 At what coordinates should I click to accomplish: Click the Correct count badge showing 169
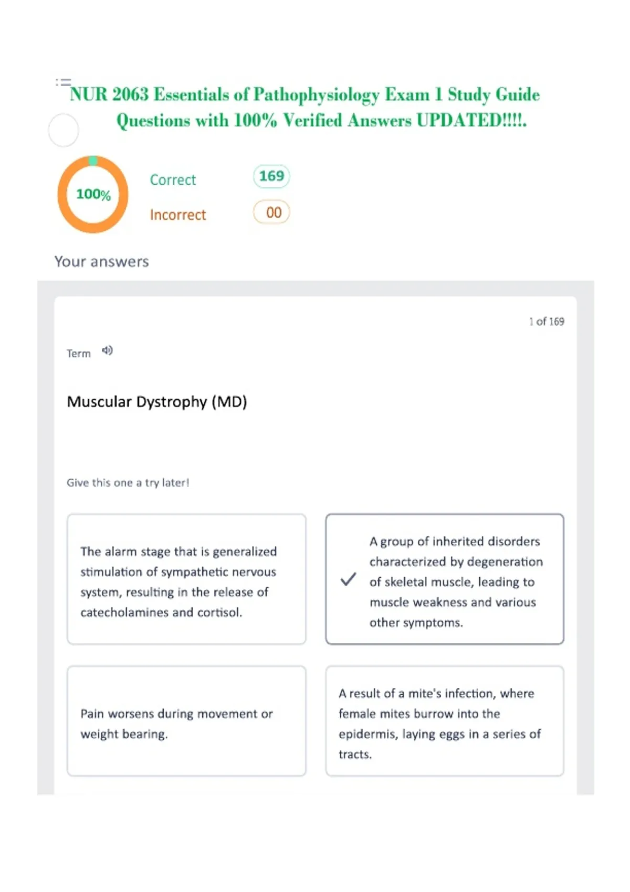[x=271, y=176]
